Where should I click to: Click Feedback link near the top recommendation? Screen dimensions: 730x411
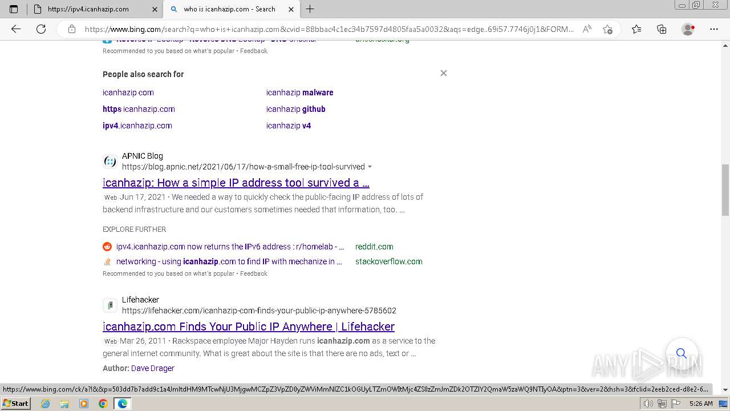254,51
